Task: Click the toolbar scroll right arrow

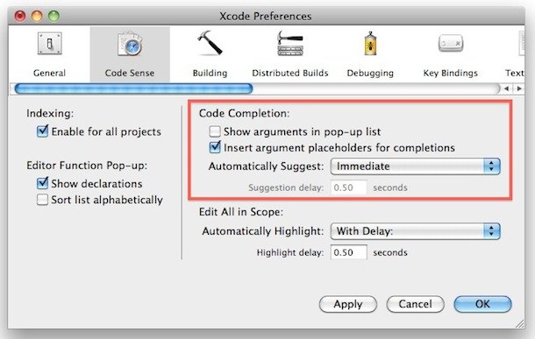Action: 519,88
